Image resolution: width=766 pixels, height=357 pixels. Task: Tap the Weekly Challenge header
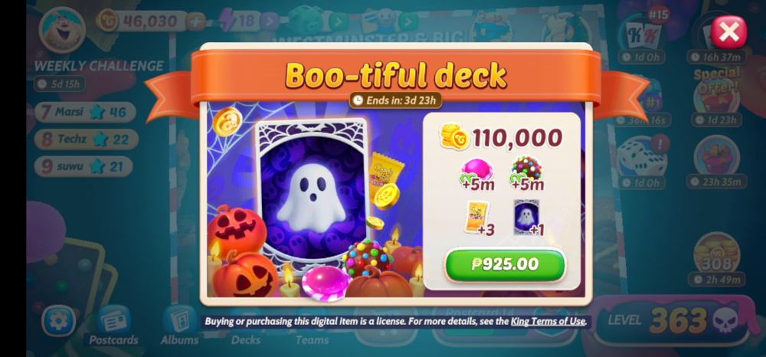pyautogui.click(x=99, y=65)
